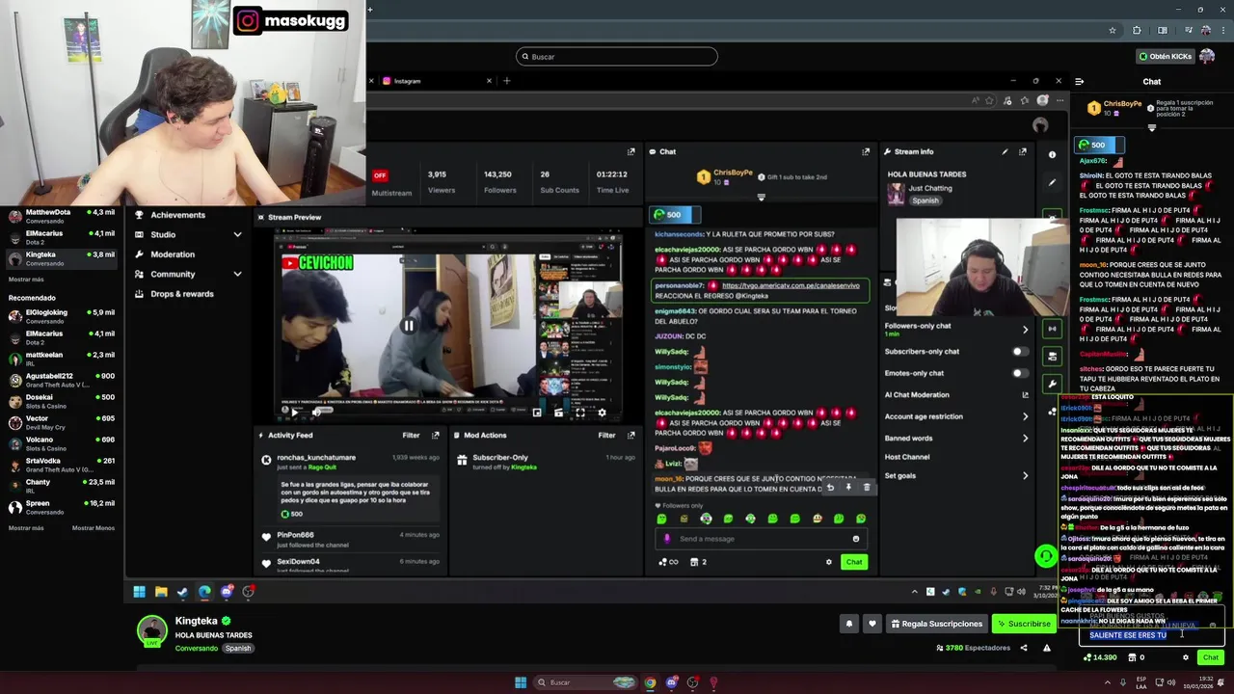This screenshot has height=694, width=1234.
Task: Expand Account age restriction option
Action: click(1025, 416)
